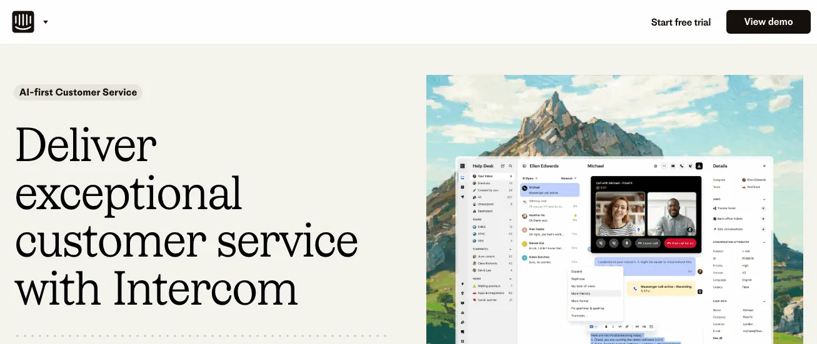Click the Start free trial link
The height and width of the screenshot is (344, 817).
681,22
